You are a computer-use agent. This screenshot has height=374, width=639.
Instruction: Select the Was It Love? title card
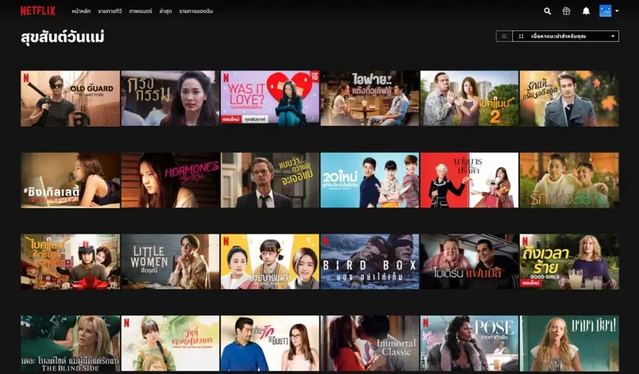pos(270,98)
